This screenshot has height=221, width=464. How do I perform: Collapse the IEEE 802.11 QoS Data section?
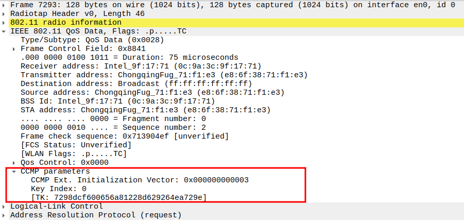[5, 31]
